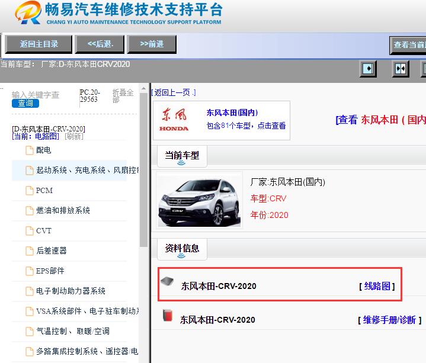This screenshot has width=426, height=363.
Task: Click [D-东风本田-CRV-2020] tree header
Action: tap(49, 129)
